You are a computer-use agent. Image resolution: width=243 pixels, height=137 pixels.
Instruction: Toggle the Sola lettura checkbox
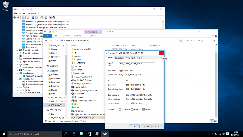tap(120, 109)
